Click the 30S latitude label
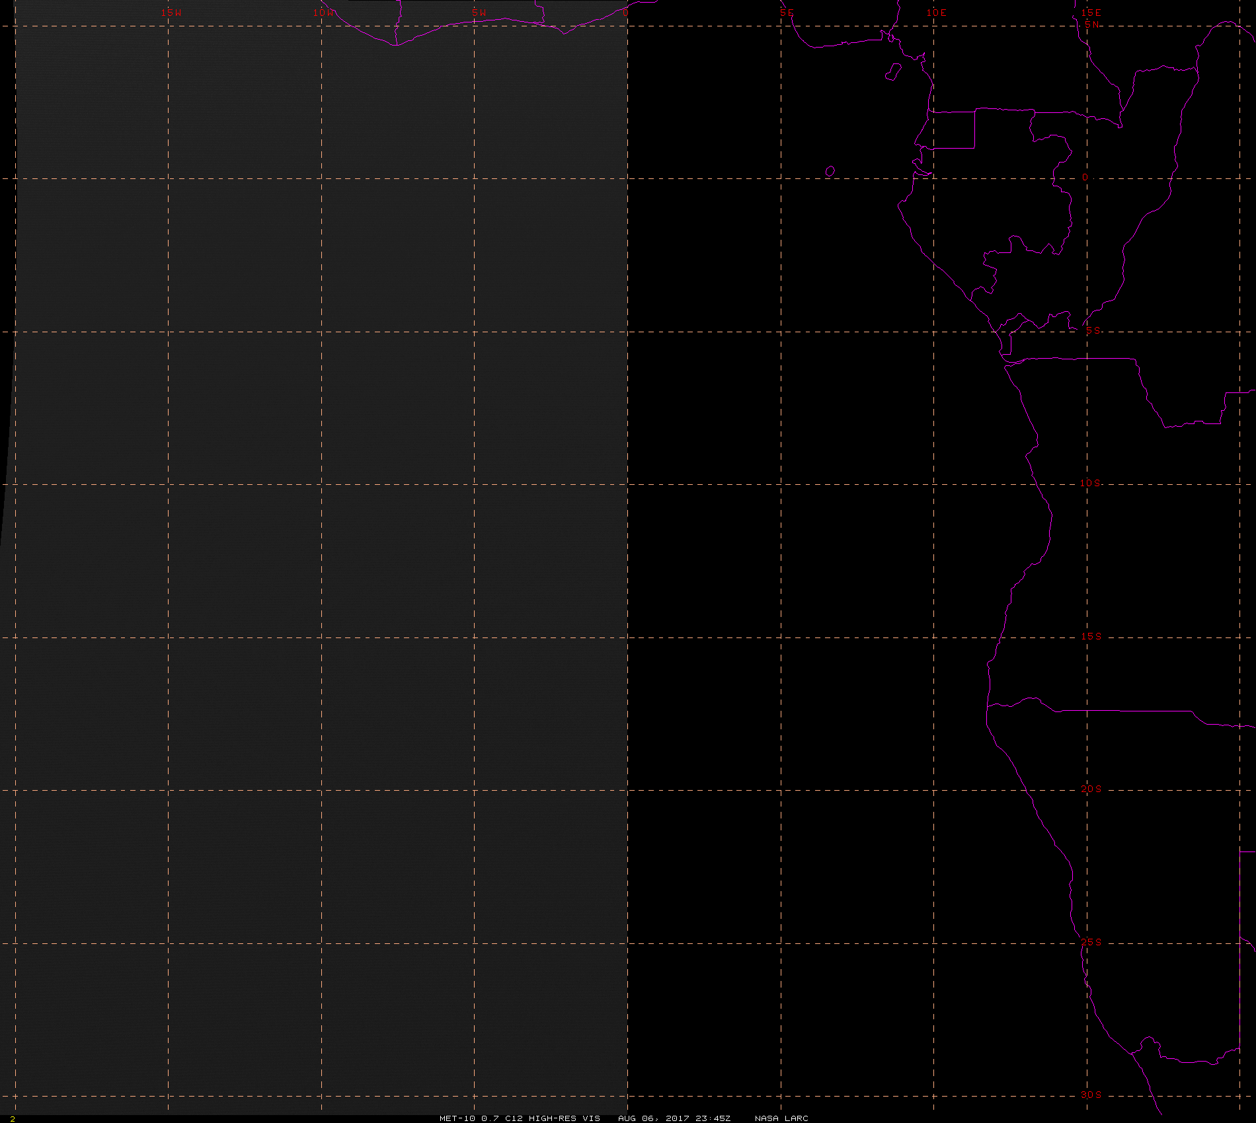The image size is (1256, 1123). (x=1091, y=1095)
